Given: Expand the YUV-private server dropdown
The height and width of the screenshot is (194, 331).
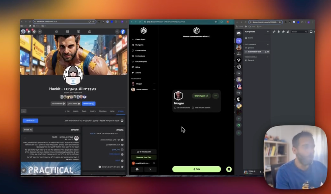Looking at the screenshot, I should click(x=268, y=32).
